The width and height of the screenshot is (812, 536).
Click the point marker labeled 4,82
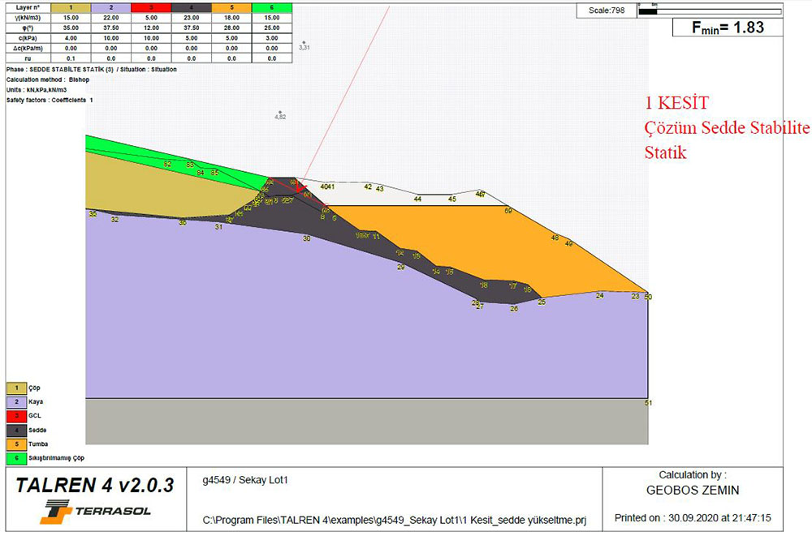(279, 112)
